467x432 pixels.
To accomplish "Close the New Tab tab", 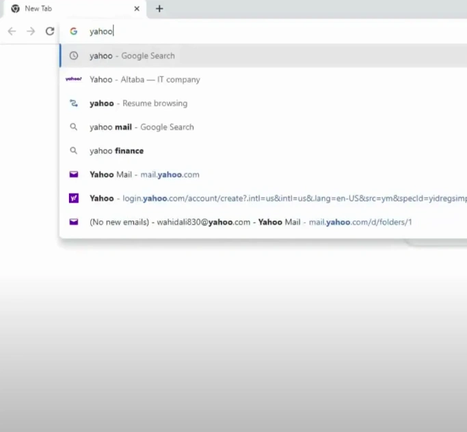I will click(x=137, y=9).
